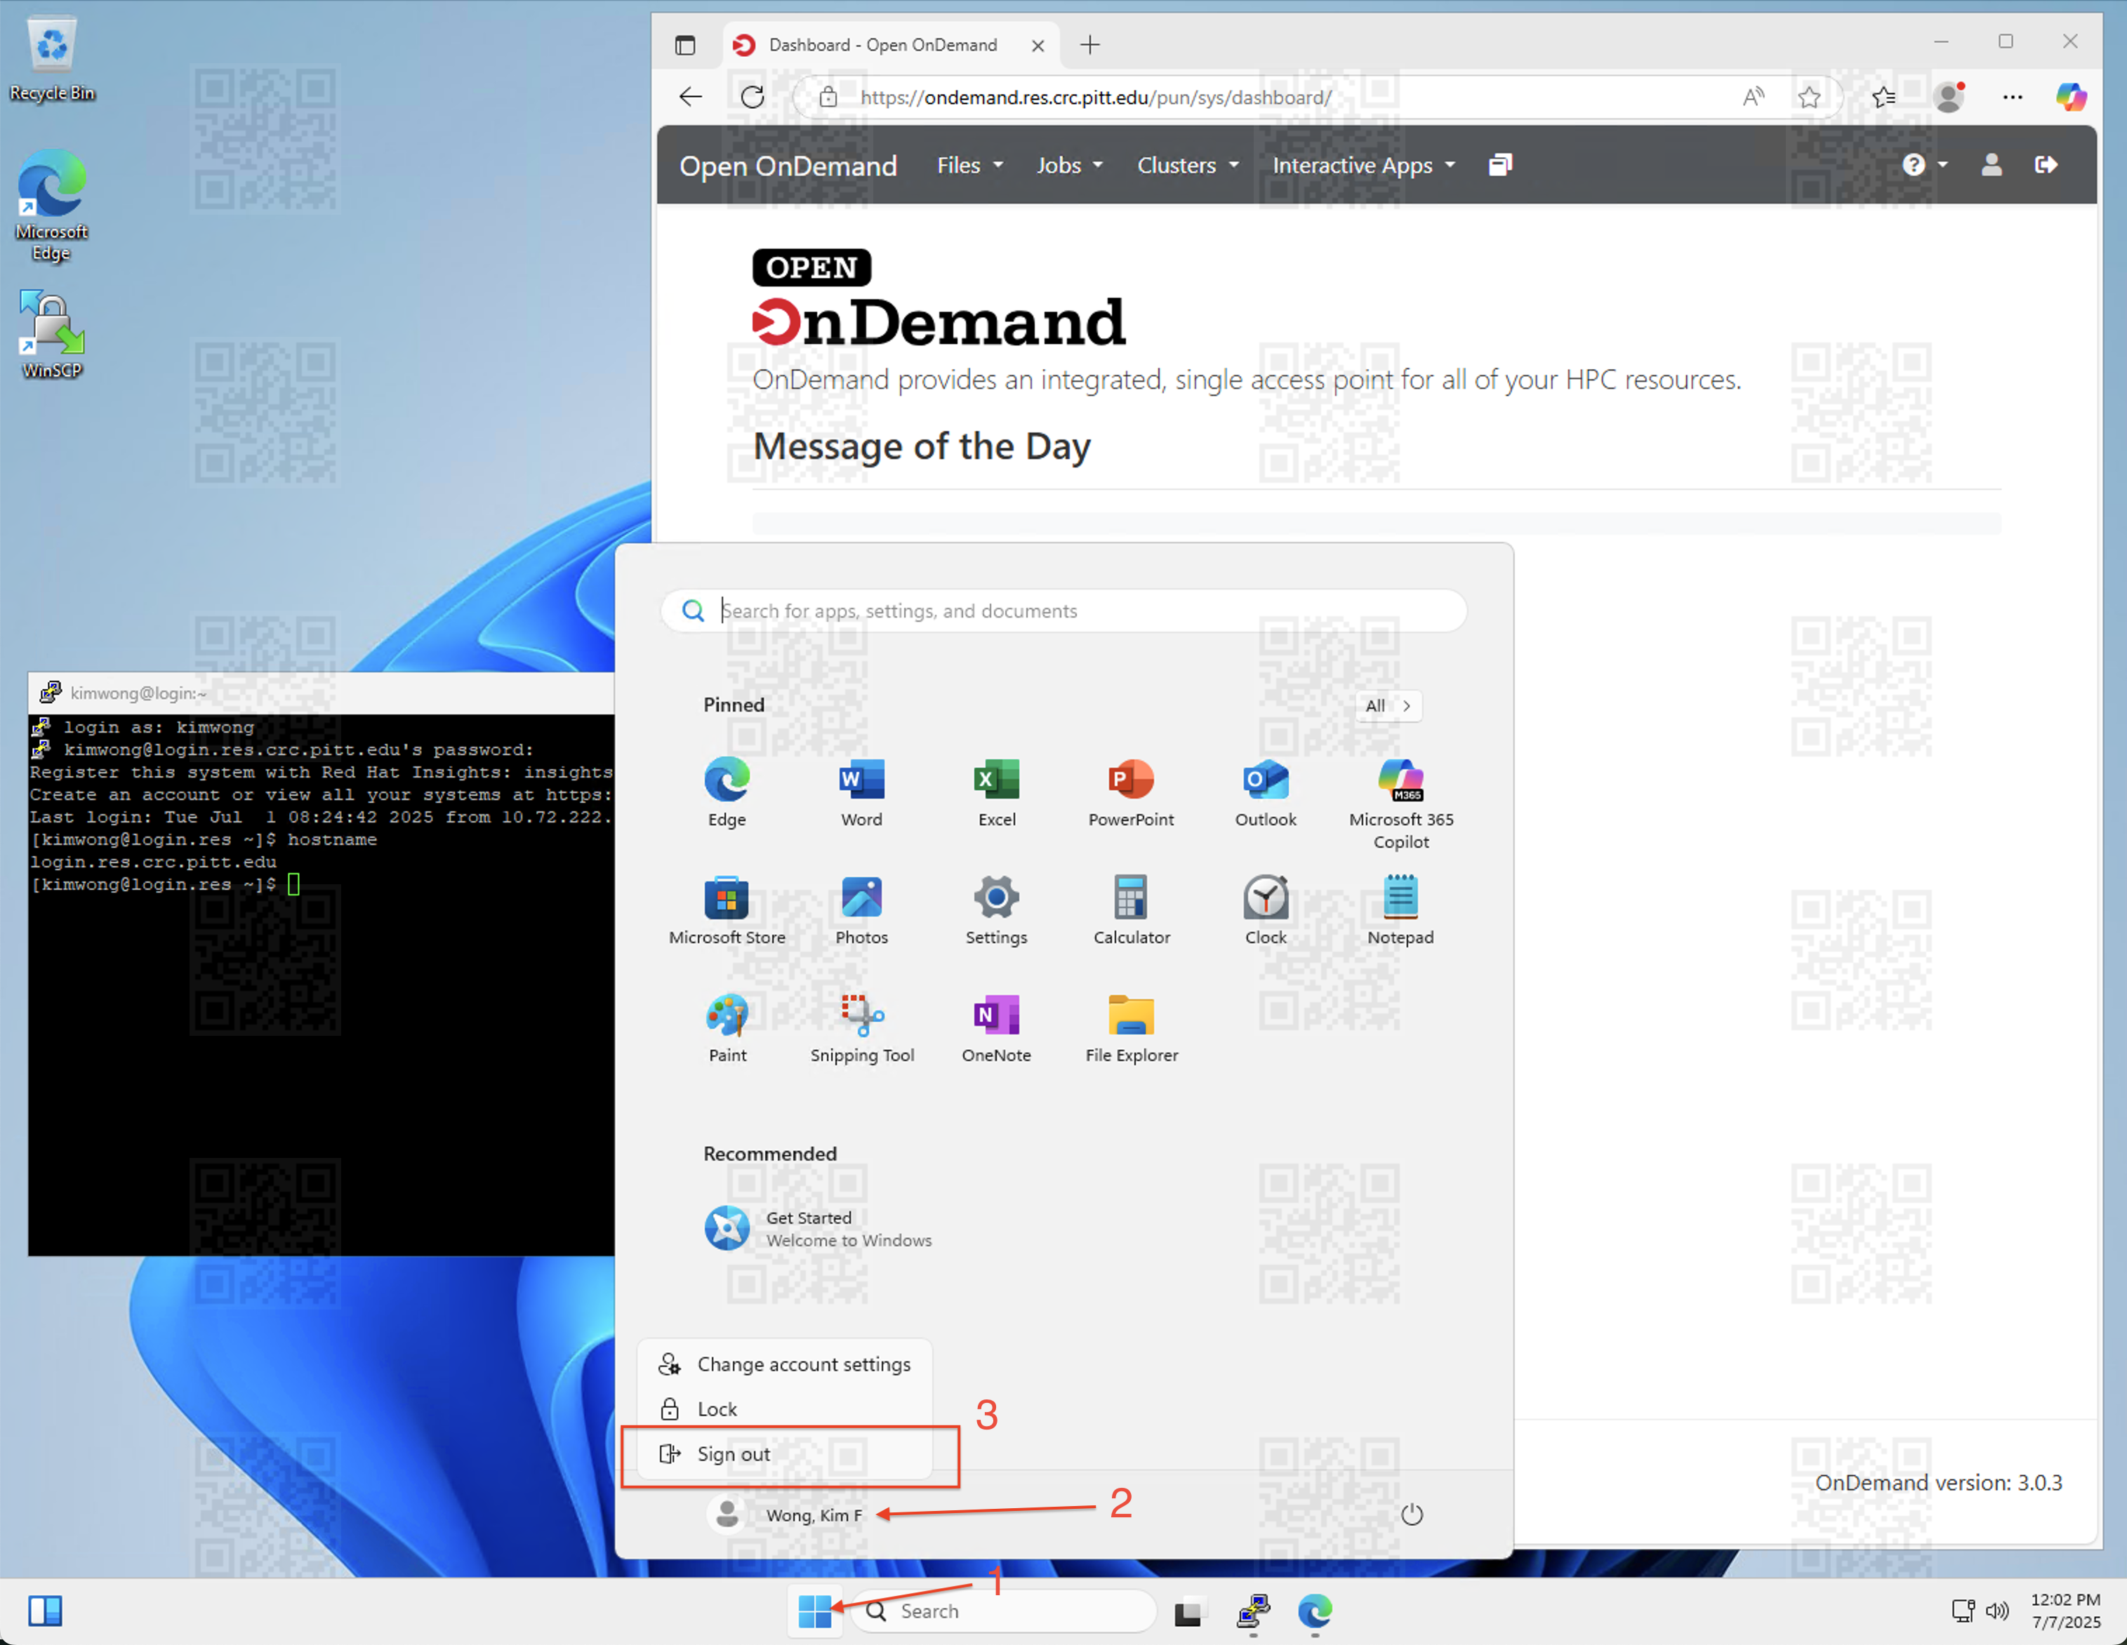
Task: Launch Photos app
Action: coord(861,910)
